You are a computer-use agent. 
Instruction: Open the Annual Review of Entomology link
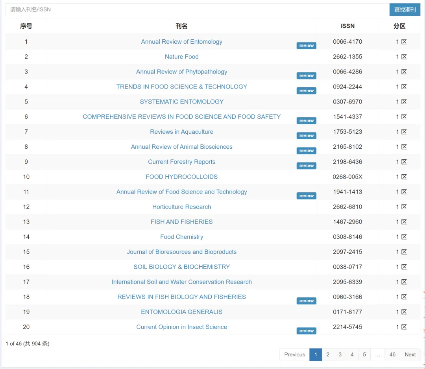click(181, 42)
